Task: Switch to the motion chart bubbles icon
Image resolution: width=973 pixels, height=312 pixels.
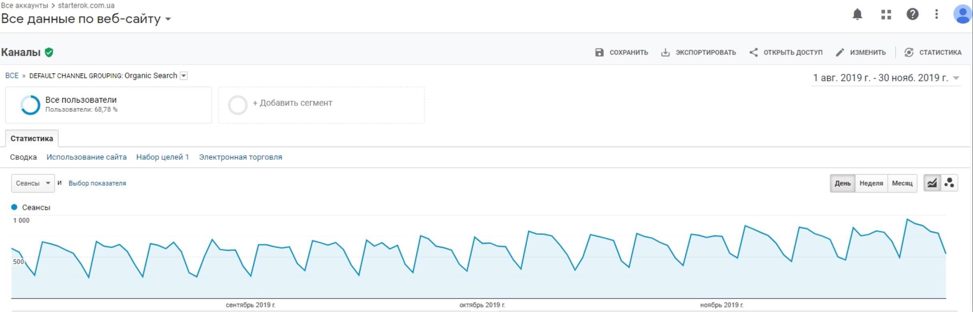Action: 949,183
